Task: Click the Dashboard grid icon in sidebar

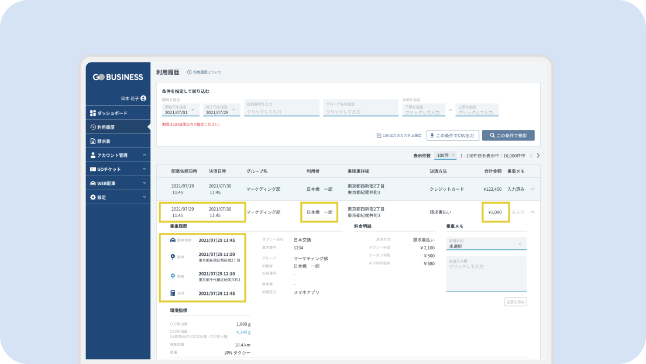Action: click(x=92, y=113)
